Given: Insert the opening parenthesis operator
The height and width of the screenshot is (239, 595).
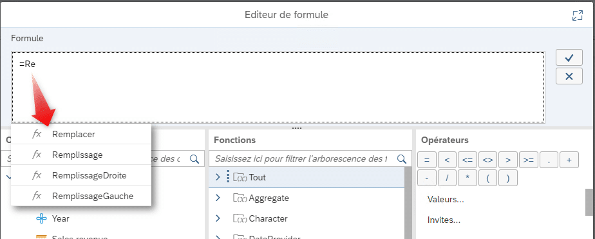Looking at the screenshot, I should [487, 178].
